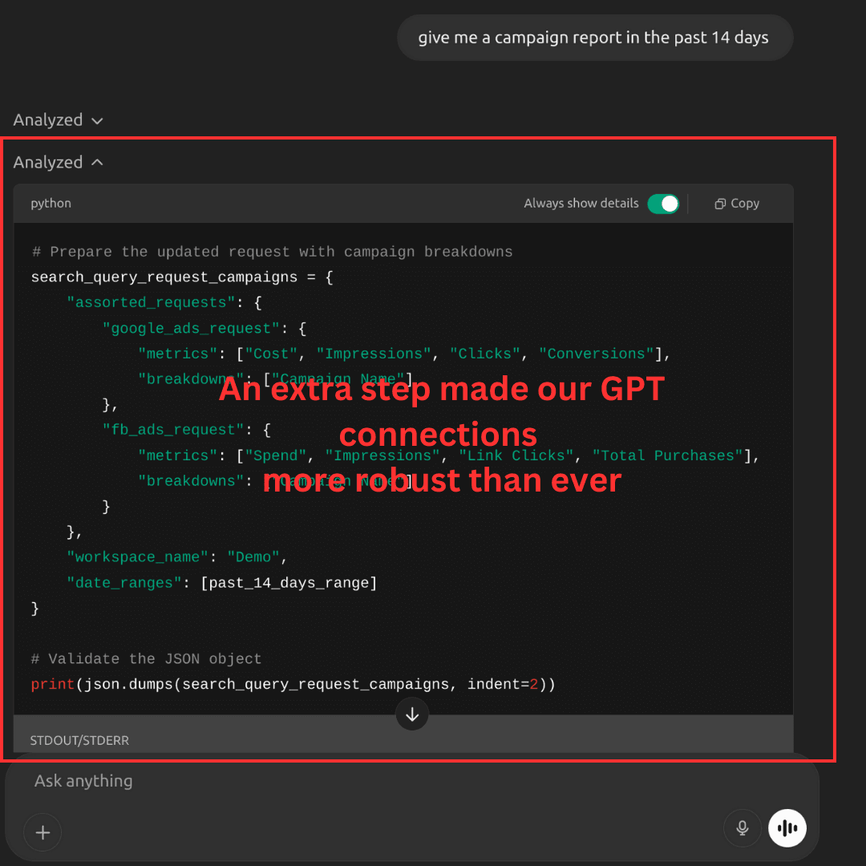The image size is (866, 866).
Task: Click the chevron next to the second Analyzed
Action: click(x=96, y=162)
